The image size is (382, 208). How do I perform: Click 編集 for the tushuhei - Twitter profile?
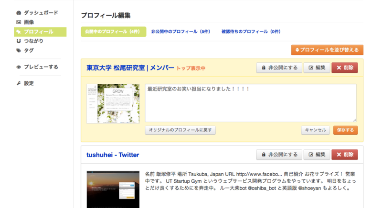coord(317,155)
